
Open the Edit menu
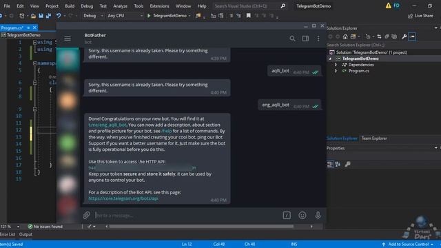tap(20, 6)
